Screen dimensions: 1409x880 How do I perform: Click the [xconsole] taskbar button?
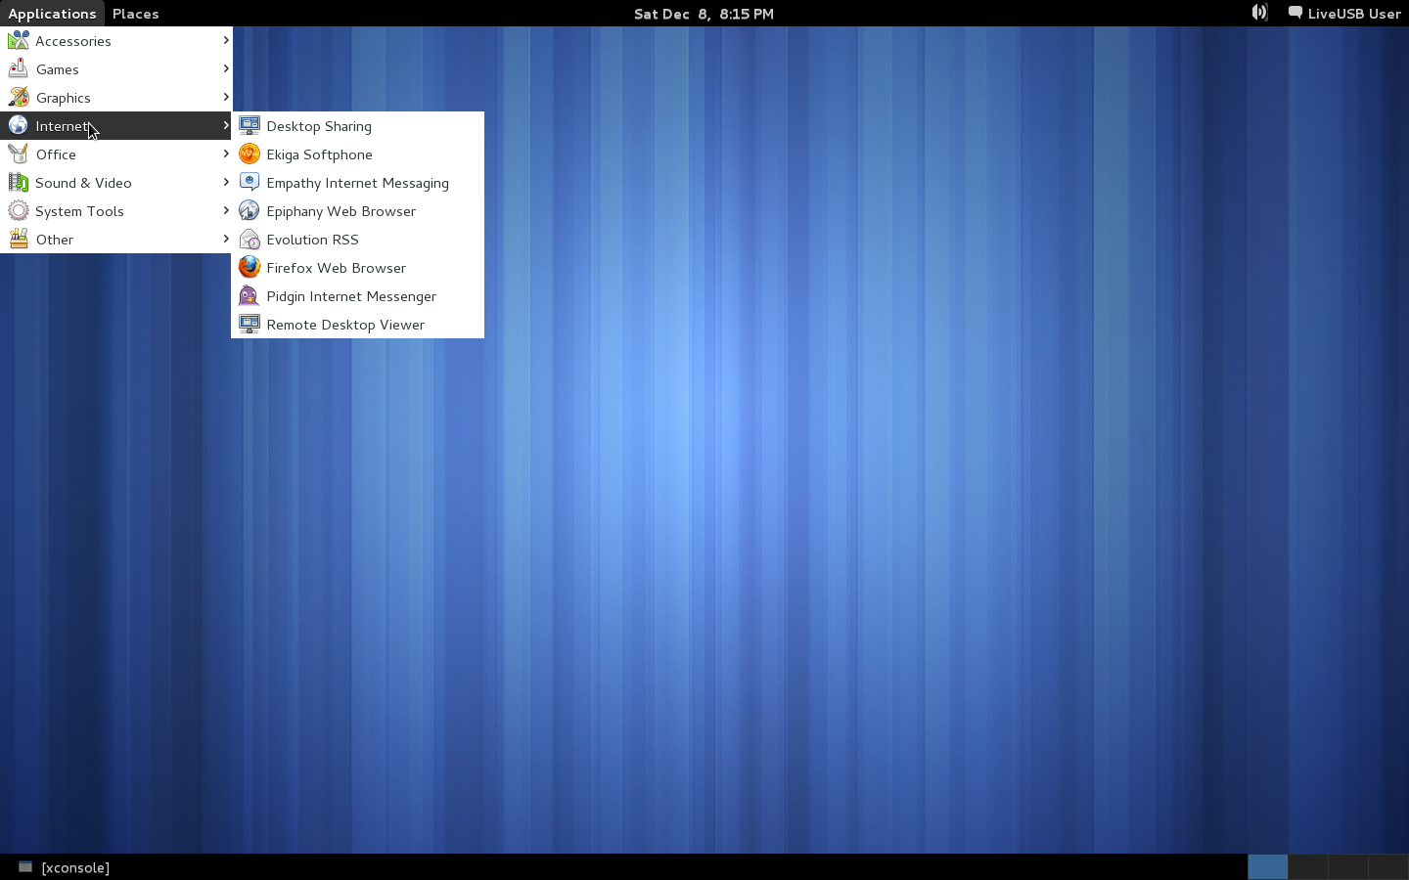(65, 867)
